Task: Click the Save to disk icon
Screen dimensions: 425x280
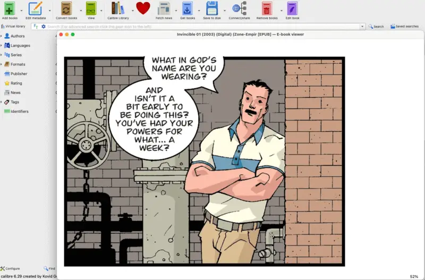Action: [212, 9]
